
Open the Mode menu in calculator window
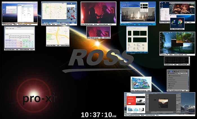point(11,29)
